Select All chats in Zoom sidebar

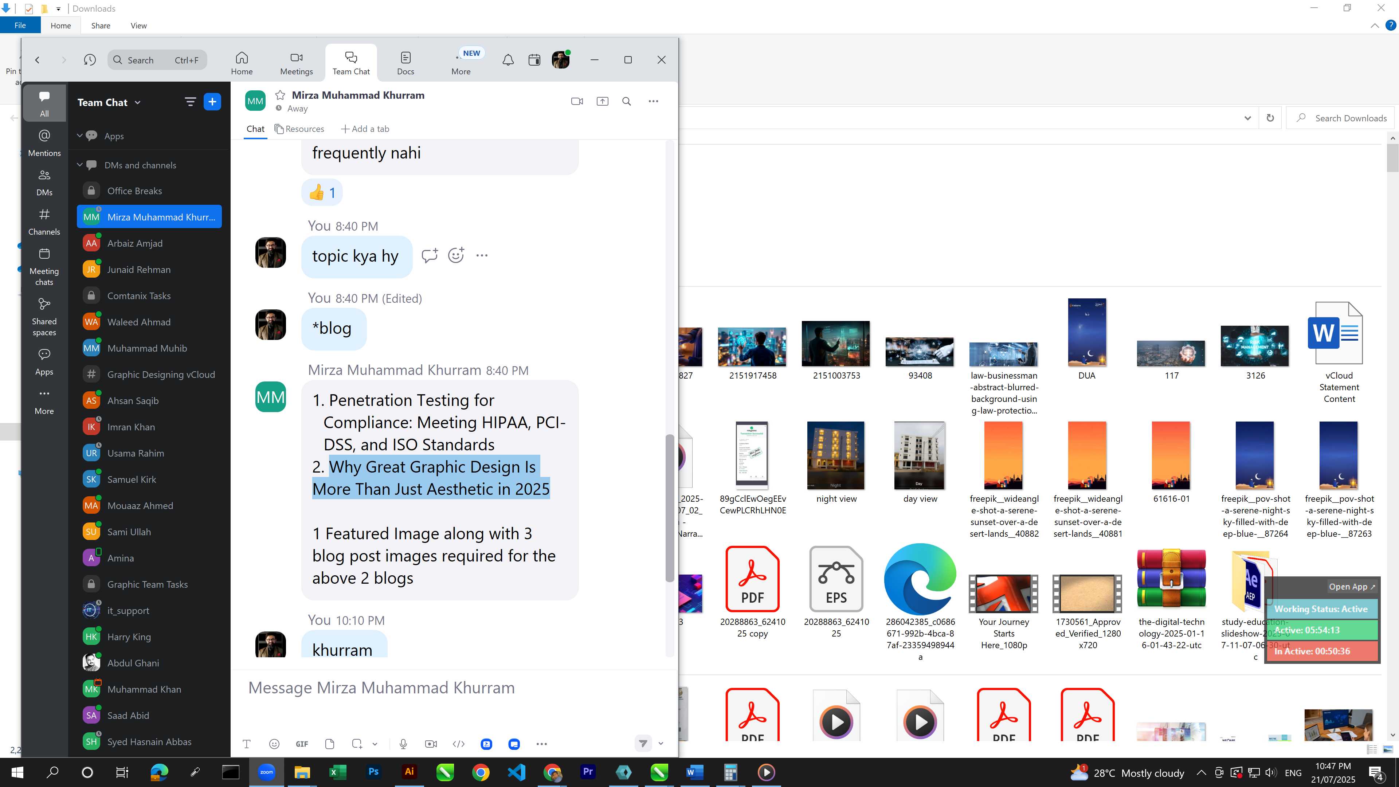click(44, 103)
